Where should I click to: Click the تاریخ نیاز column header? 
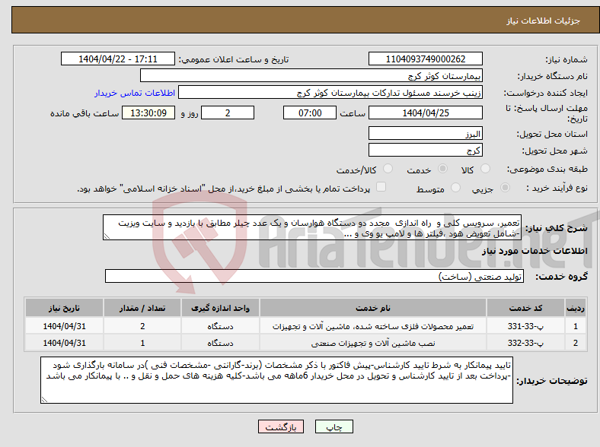(x=64, y=308)
